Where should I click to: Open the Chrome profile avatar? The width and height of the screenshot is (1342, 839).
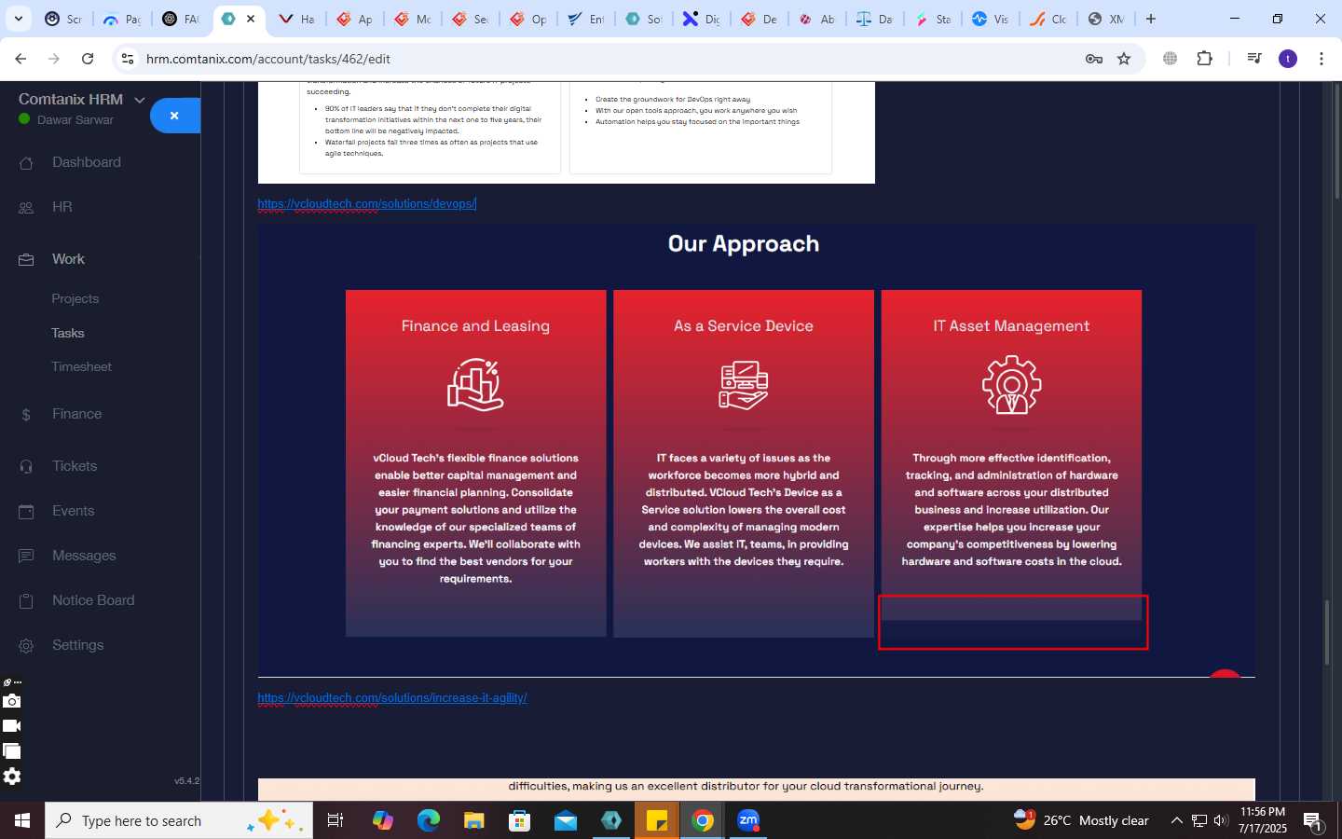click(1288, 59)
